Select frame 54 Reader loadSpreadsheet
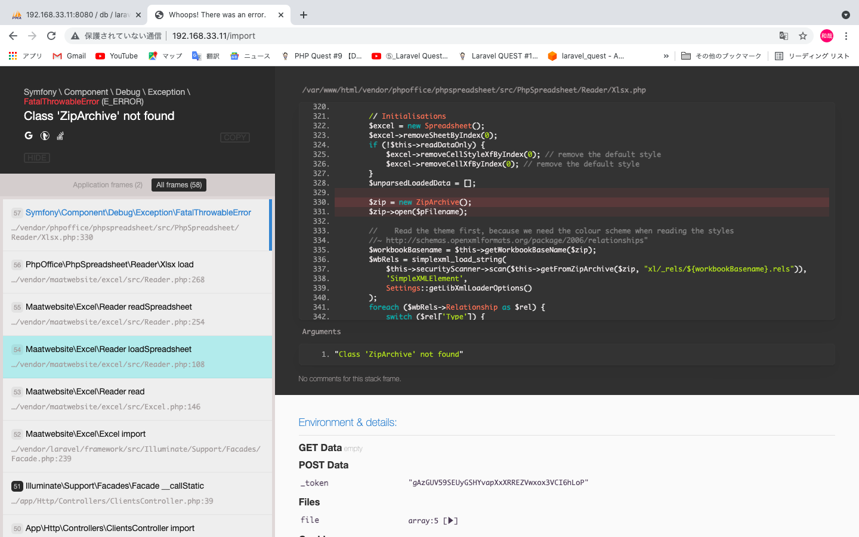This screenshot has height=537, width=859. click(137, 357)
